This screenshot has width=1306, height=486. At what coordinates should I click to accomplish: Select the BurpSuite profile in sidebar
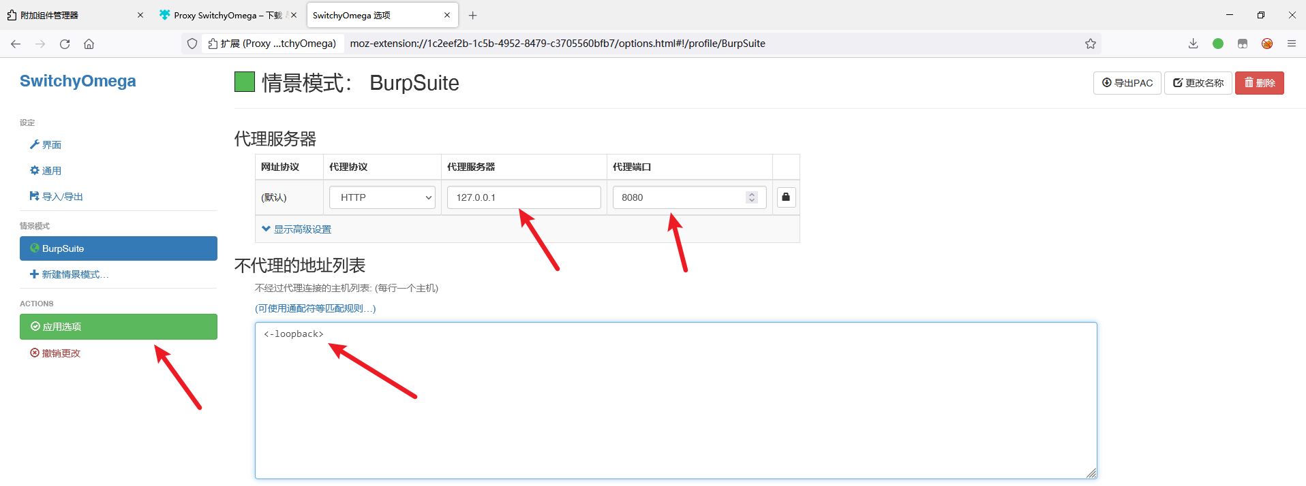tap(119, 248)
